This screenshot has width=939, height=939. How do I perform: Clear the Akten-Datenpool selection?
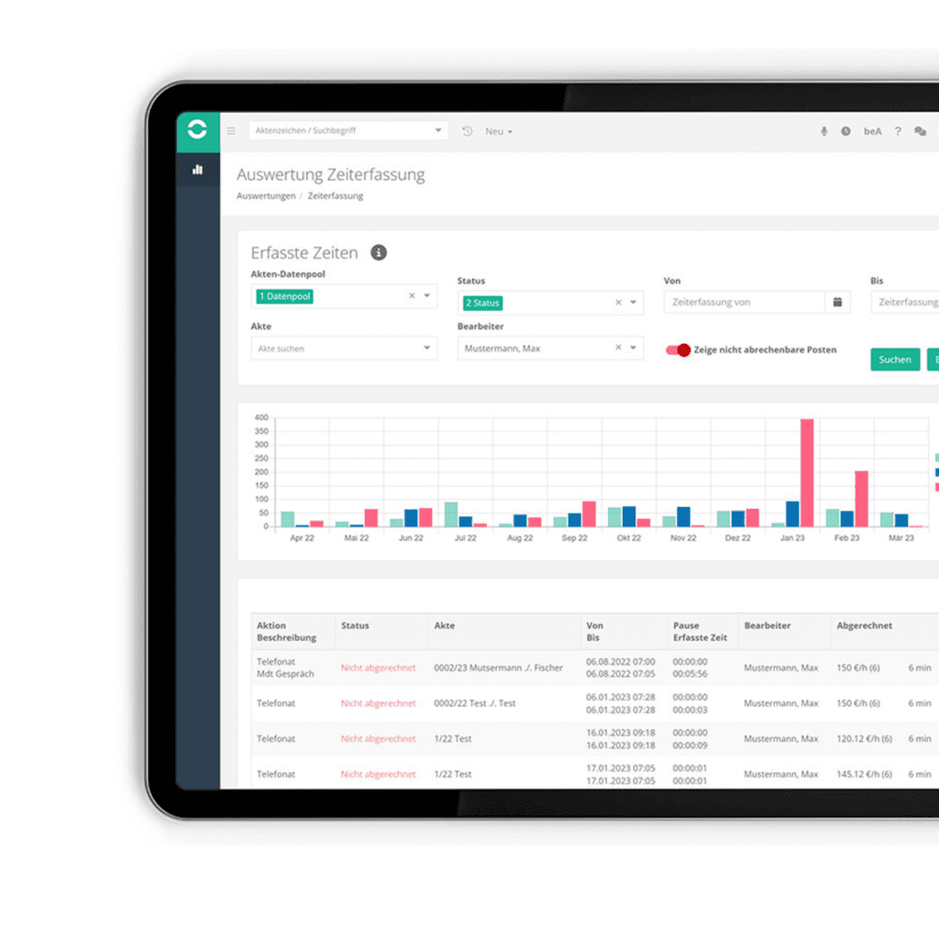[x=412, y=296]
